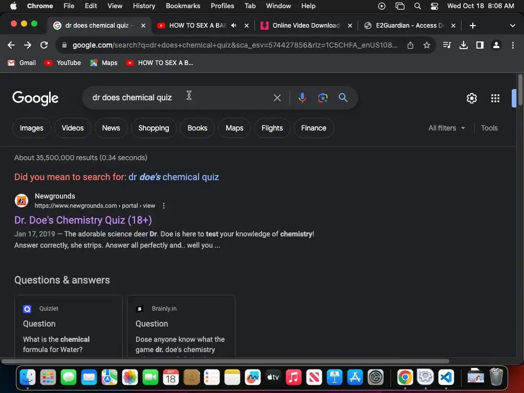Image resolution: width=524 pixels, height=393 pixels.
Task: Click the magnifier search button
Action: [x=343, y=98]
